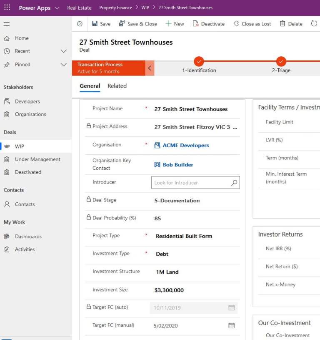
Task: Click the Deactivate document icon
Action: [x=195, y=23]
